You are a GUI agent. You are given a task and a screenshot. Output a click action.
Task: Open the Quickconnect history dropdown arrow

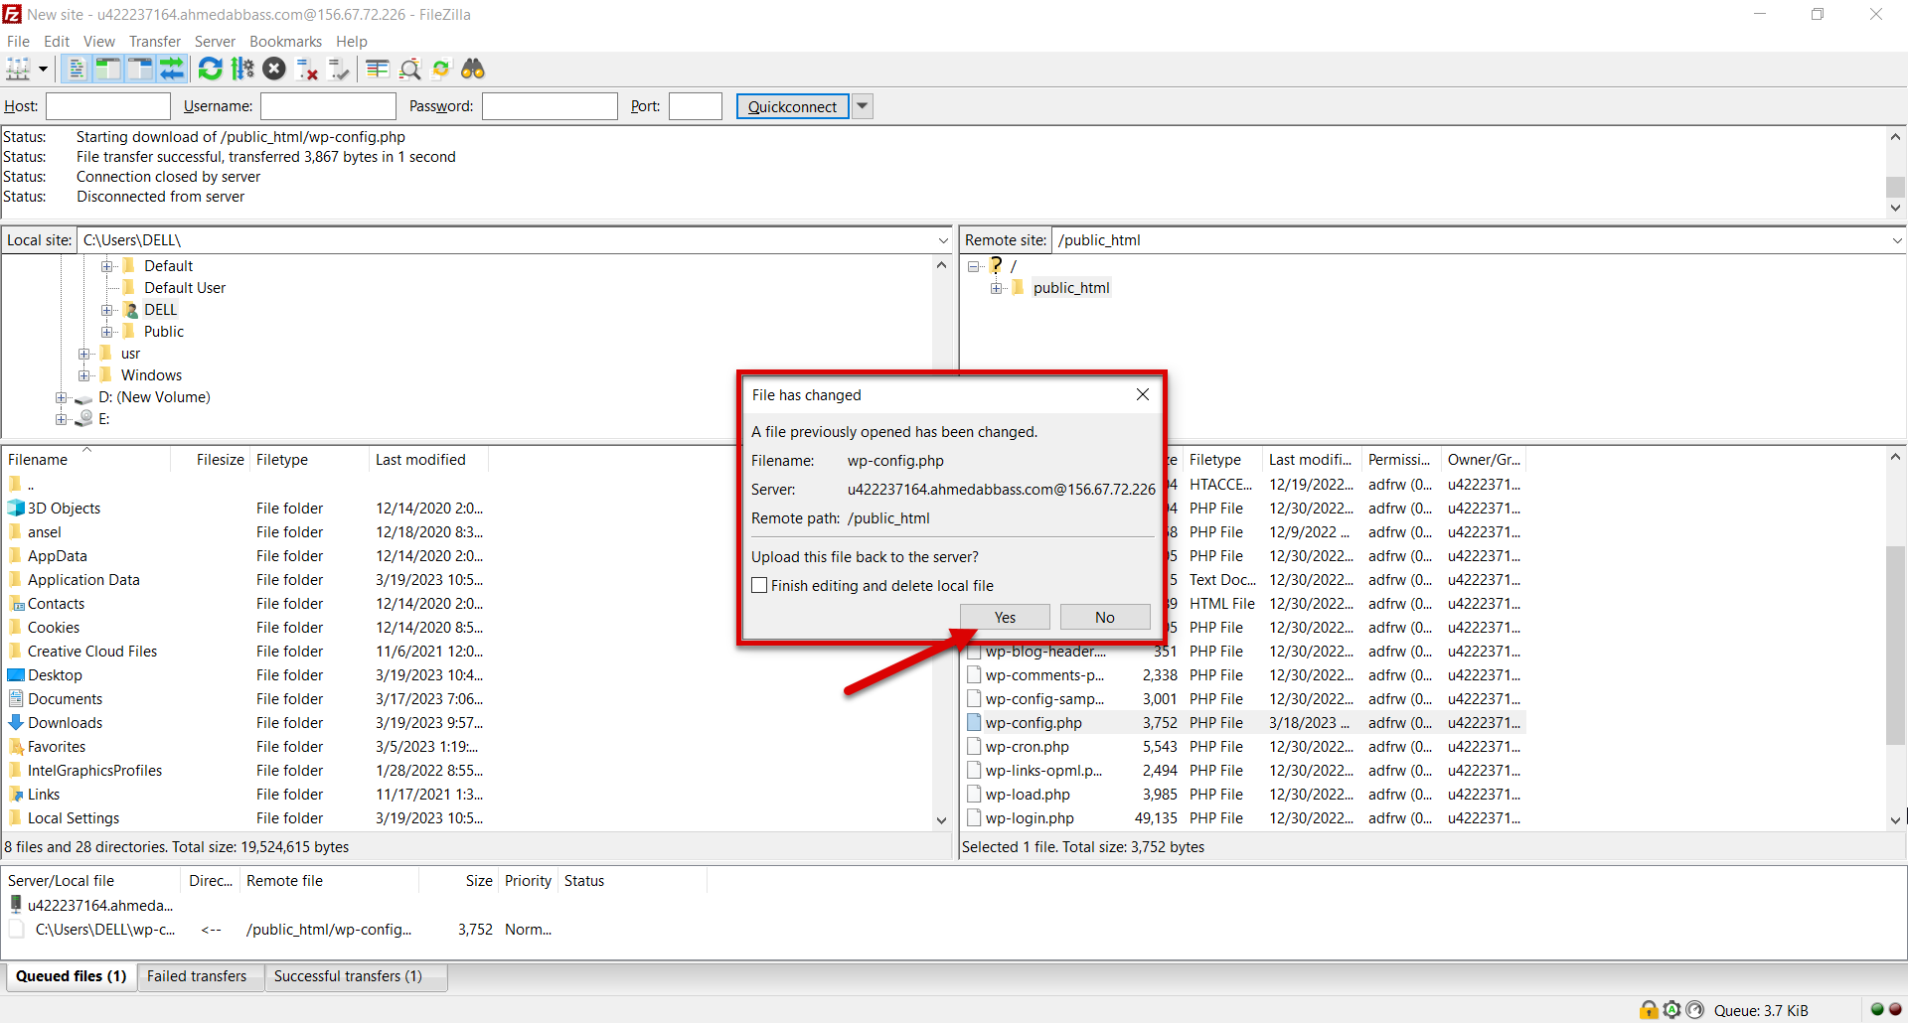point(863,106)
